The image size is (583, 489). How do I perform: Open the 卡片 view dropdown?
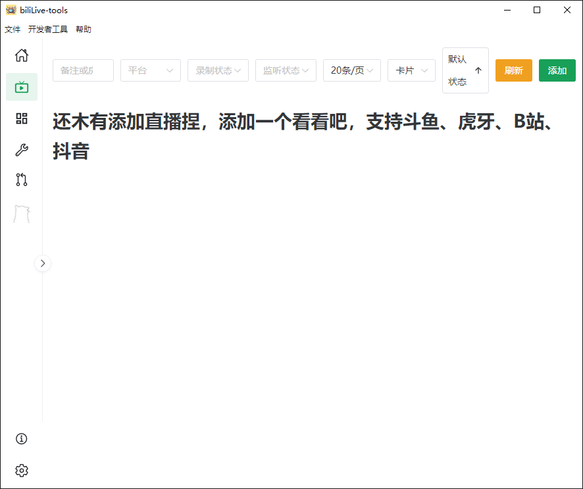pos(411,70)
